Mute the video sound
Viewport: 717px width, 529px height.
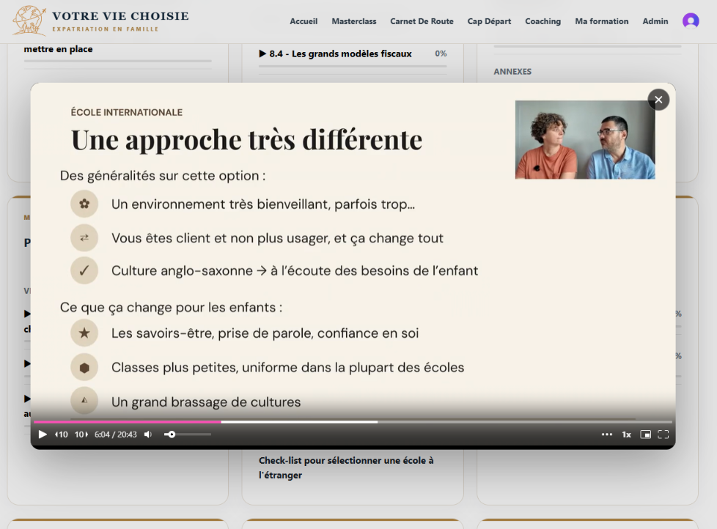click(147, 434)
